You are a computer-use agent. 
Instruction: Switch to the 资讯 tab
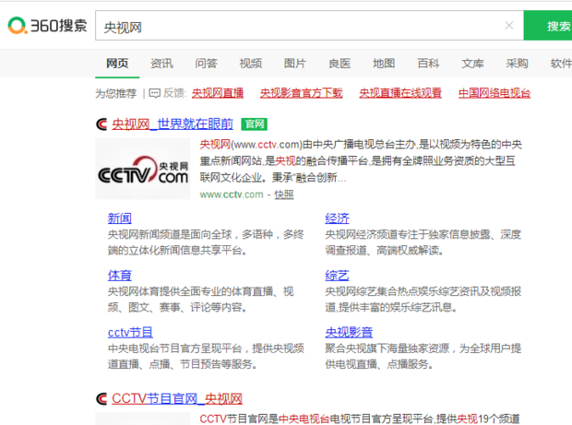(x=161, y=64)
